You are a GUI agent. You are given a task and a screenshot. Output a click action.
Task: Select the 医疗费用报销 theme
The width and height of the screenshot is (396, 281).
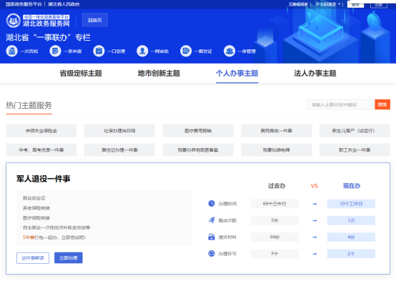tap(198, 131)
